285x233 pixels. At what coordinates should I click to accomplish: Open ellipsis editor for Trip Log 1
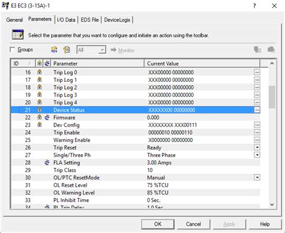(x=257, y=79)
